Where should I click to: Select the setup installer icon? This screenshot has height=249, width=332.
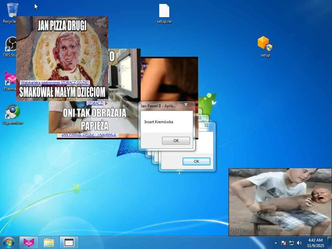pyautogui.click(x=265, y=47)
